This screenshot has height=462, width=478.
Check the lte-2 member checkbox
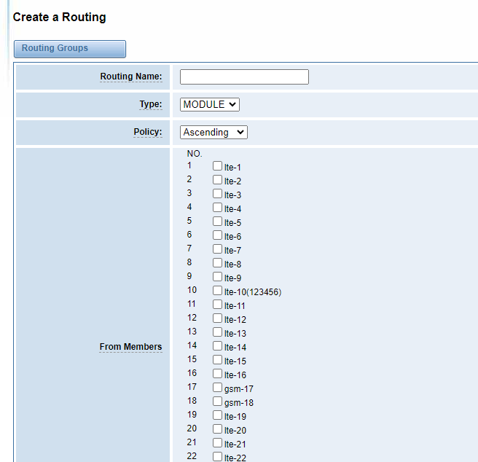[217, 179]
